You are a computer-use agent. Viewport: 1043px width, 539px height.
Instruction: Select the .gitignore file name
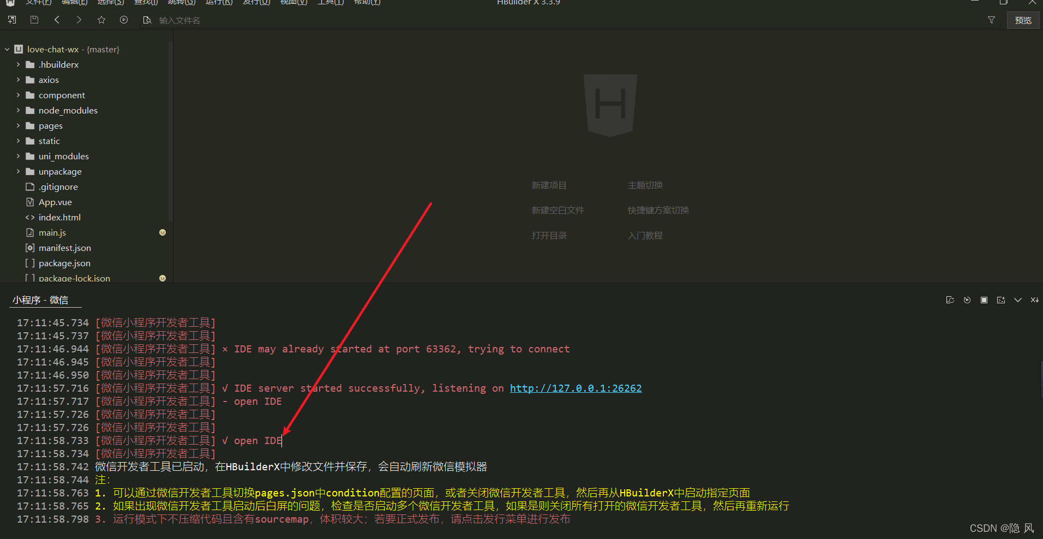coord(58,187)
